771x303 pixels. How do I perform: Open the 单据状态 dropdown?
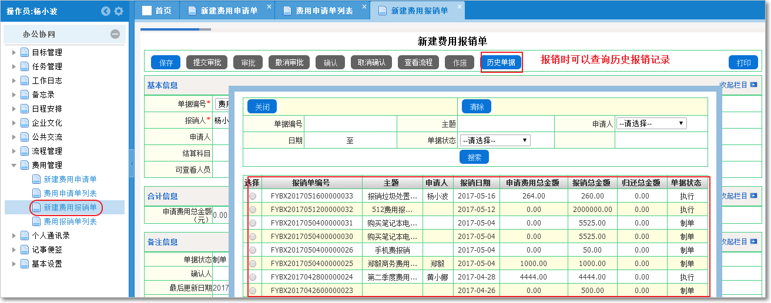[495, 141]
